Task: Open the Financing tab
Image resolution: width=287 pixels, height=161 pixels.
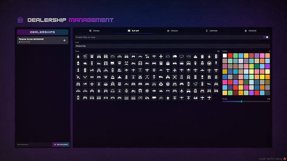Action: coord(250,31)
